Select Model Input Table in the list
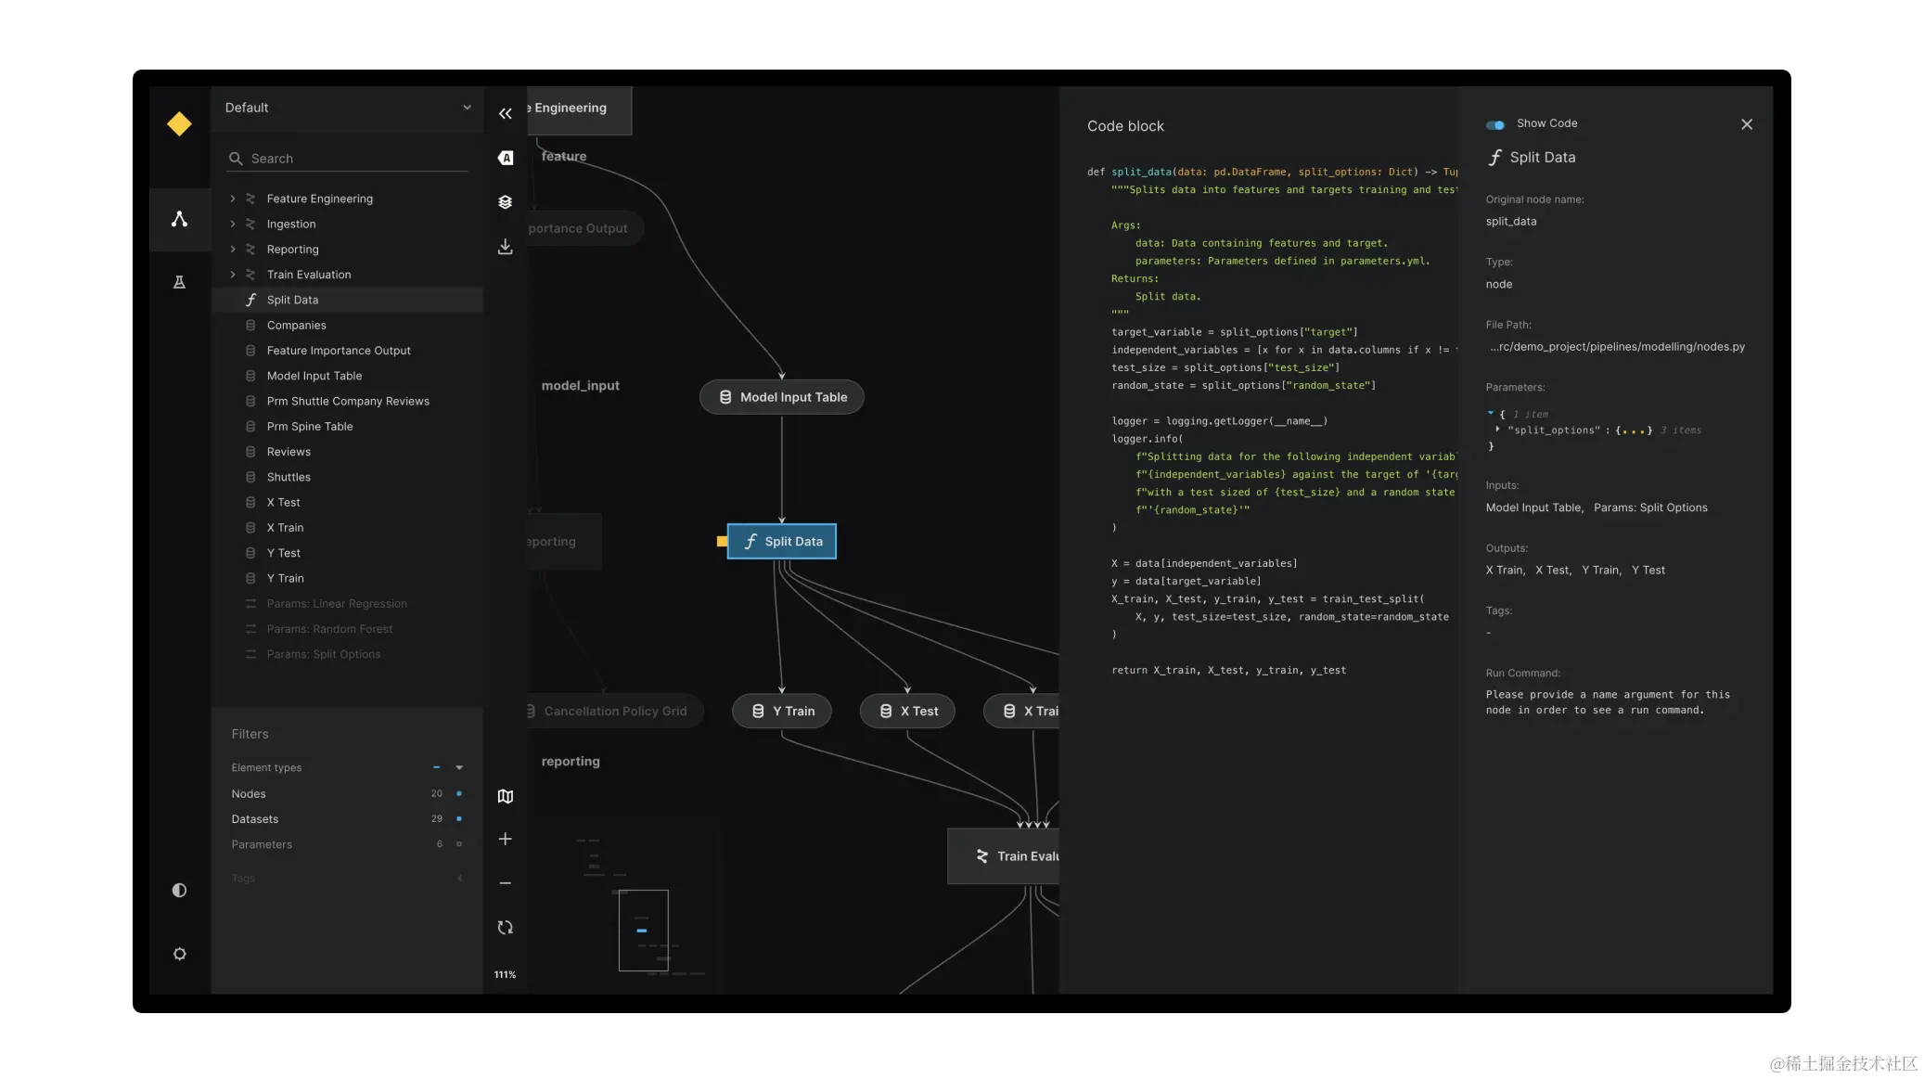 314,376
